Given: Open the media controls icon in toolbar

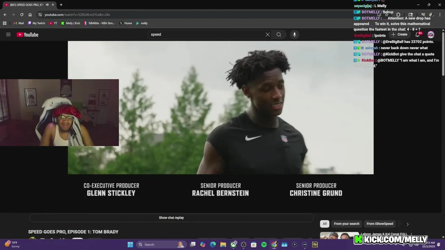Looking at the screenshot, I should [423, 15].
